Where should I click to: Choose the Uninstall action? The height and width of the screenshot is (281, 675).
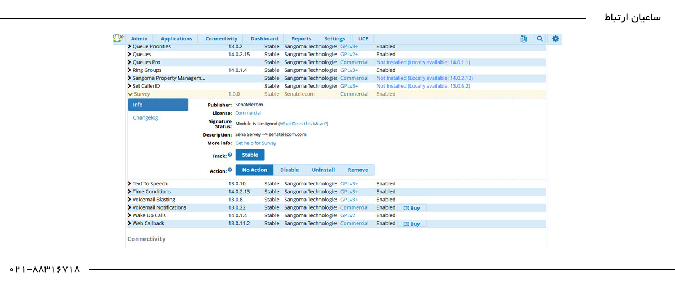(x=323, y=170)
